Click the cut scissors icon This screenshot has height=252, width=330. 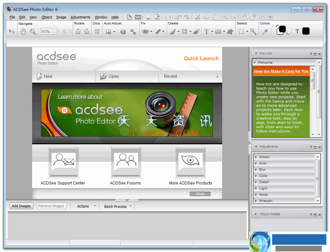point(198,17)
